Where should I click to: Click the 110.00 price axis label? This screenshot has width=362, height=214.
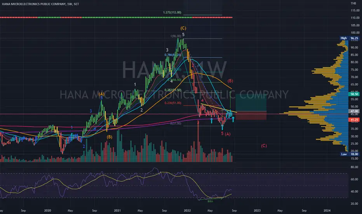point(355,18)
